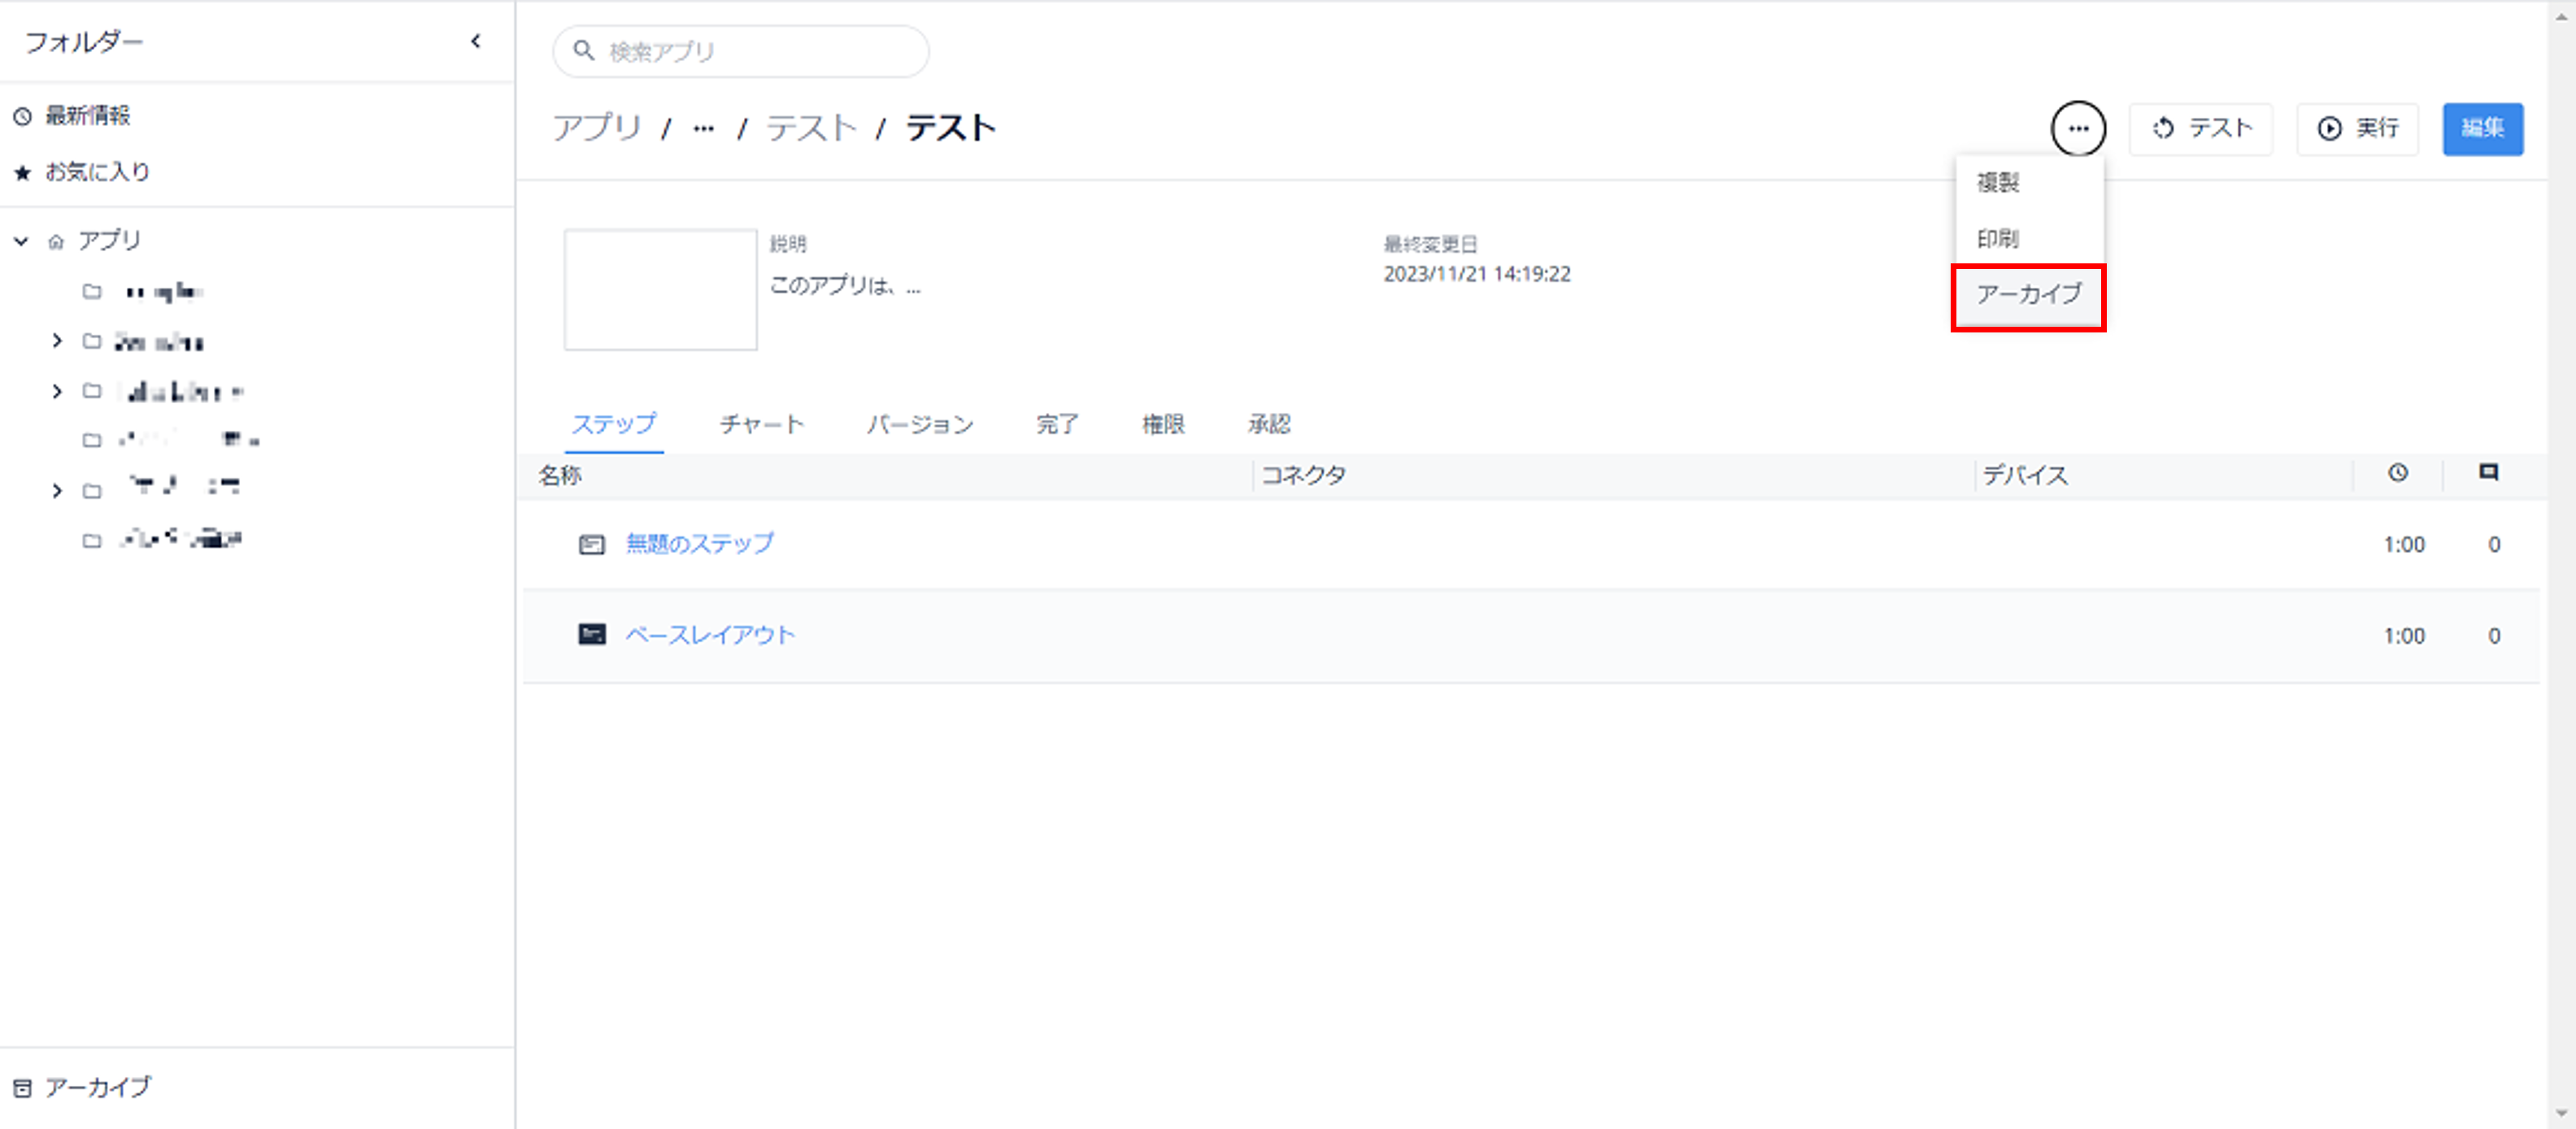Click comment count in ベースレイアウト row
Image resolution: width=2576 pixels, height=1129 pixels.
[2494, 636]
